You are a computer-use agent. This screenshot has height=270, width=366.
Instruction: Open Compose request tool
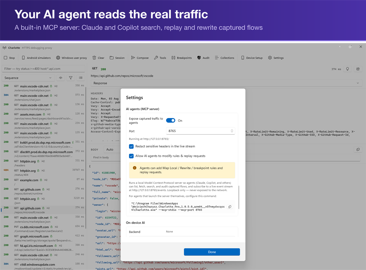tap(140, 58)
